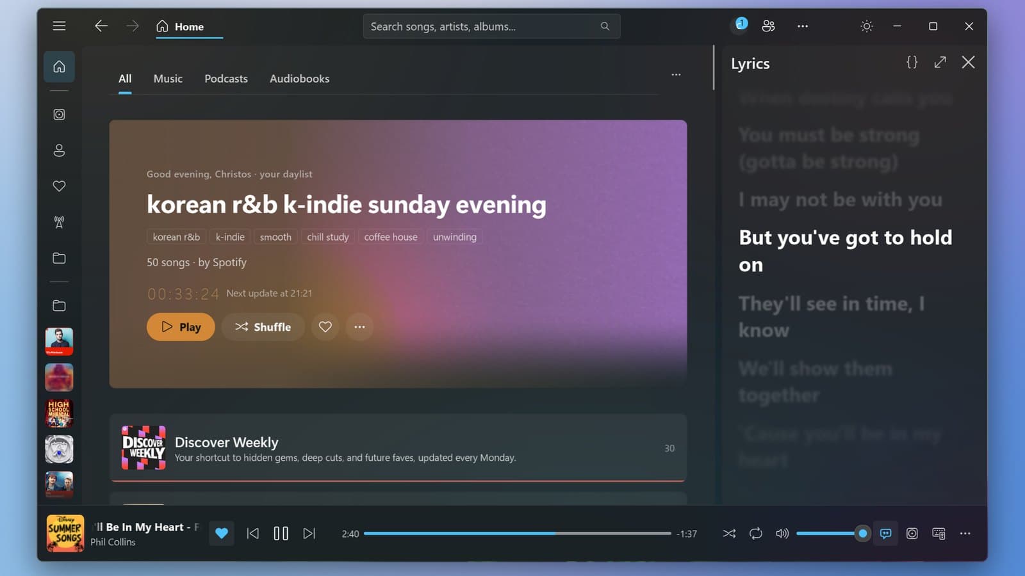Open the albums disc icon in sidebar
Screen dimensions: 1025x576
59,115
